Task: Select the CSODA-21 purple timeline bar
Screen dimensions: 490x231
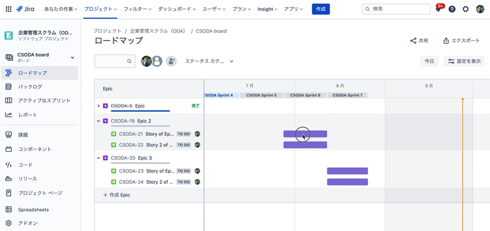Action: tap(305, 134)
